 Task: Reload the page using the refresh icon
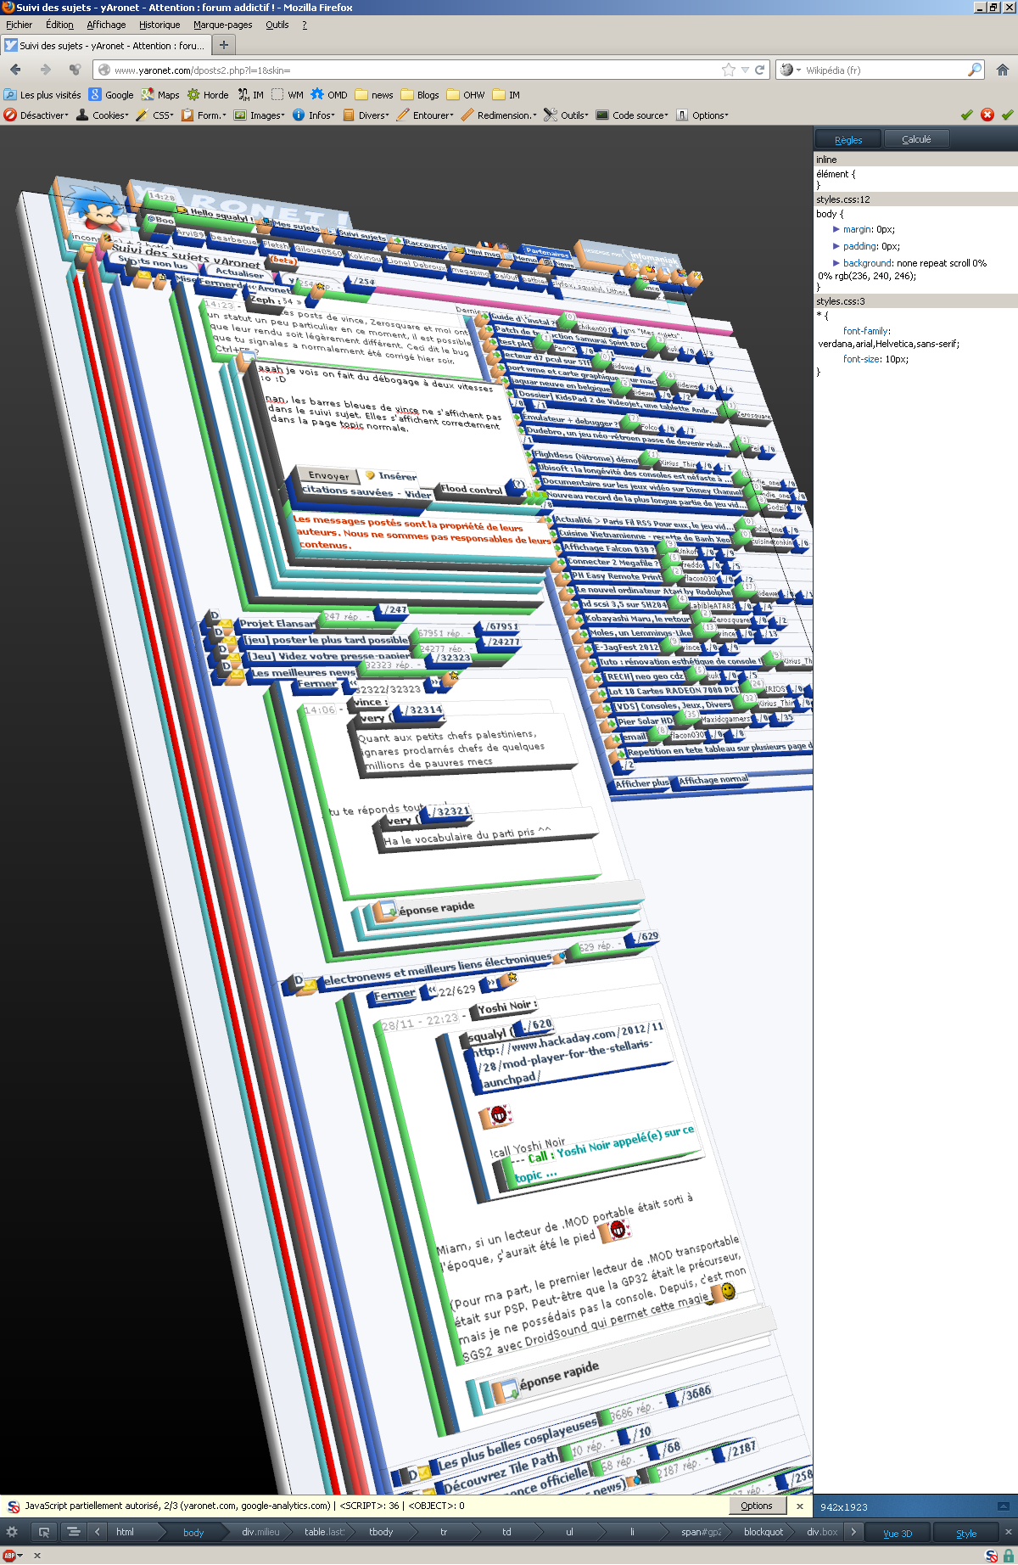(x=760, y=70)
